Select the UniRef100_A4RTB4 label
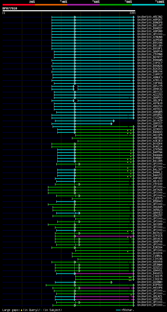Screen dimensions: 167x312 (x=150, y=138)
